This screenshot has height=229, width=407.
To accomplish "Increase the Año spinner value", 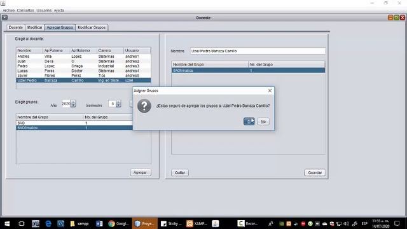I will pos(74,102).
